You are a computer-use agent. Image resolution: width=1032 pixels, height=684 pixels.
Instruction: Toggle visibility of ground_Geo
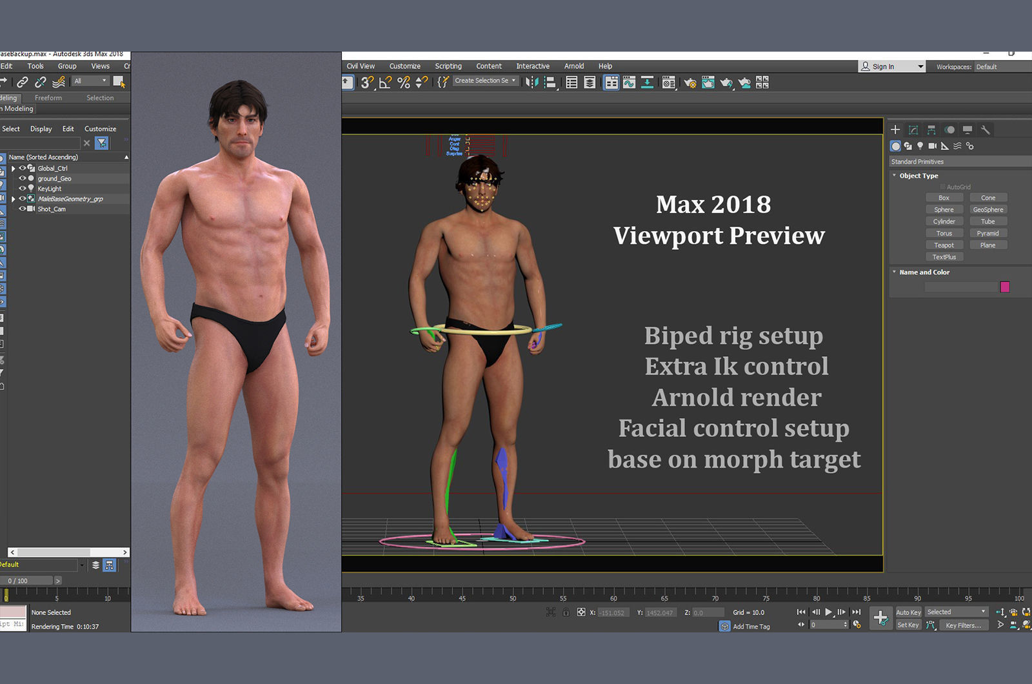pos(22,178)
